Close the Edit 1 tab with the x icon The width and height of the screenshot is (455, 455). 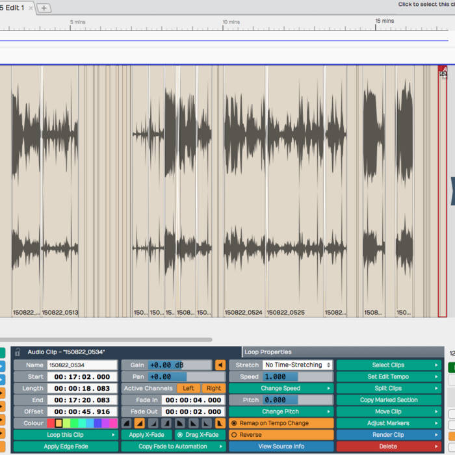coord(31,8)
